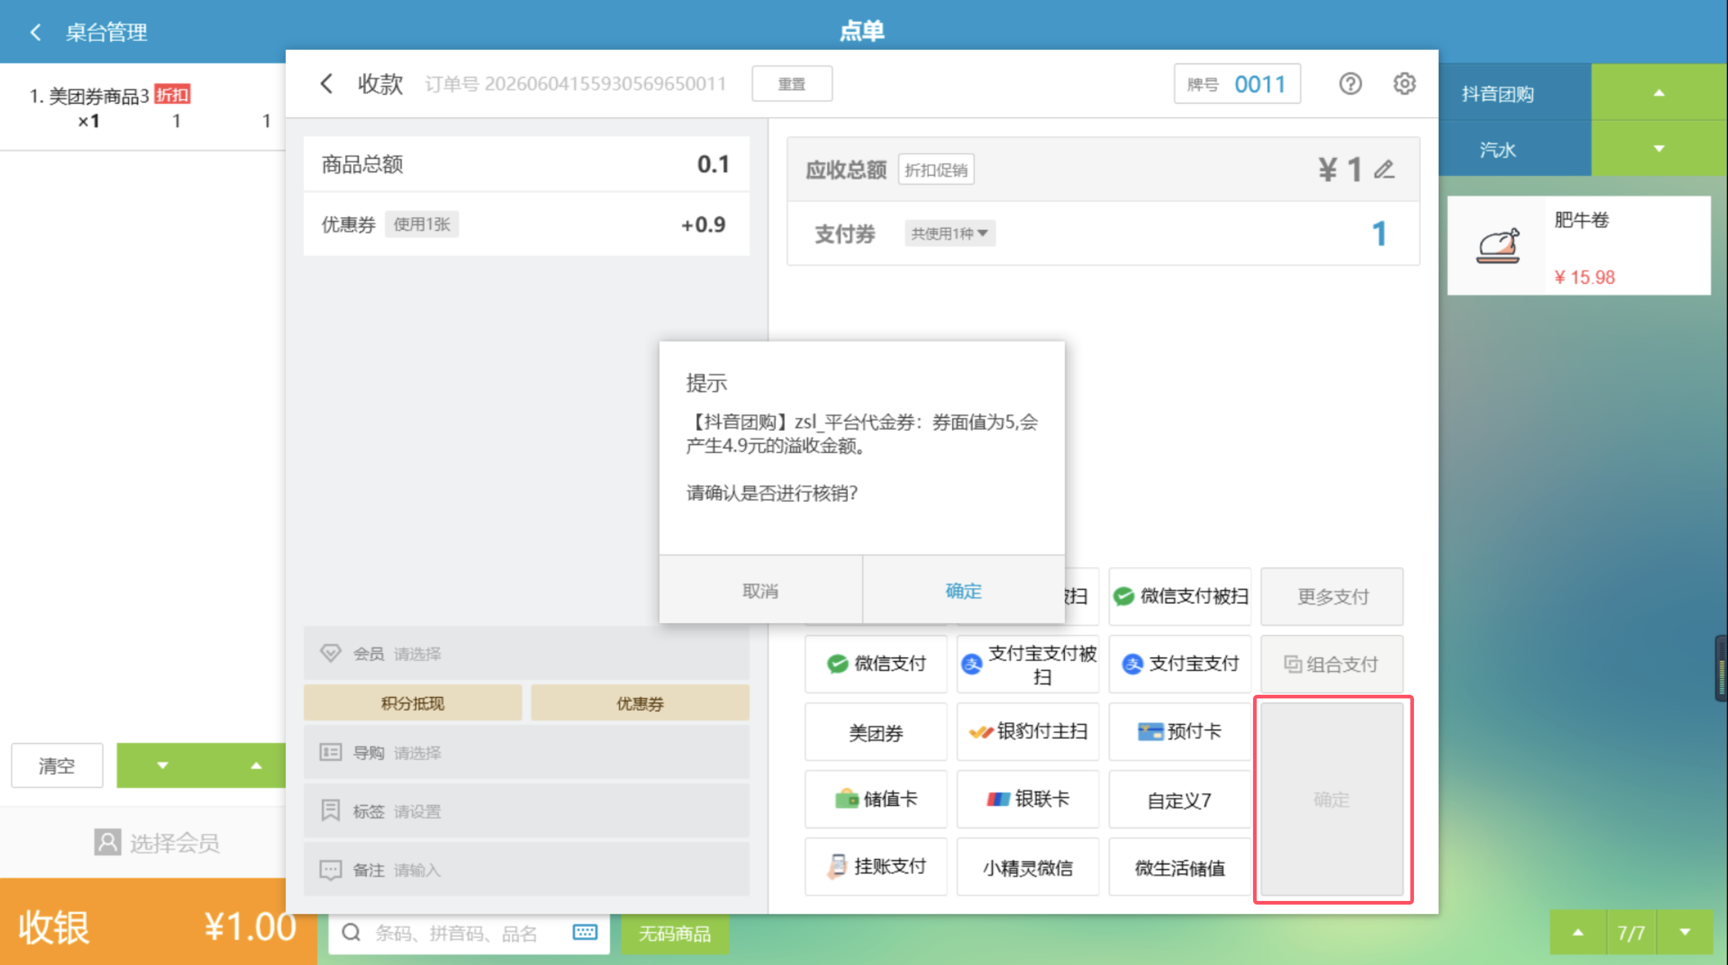
Task: Select 微信支付被扫 payment method
Action: click(1180, 596)
